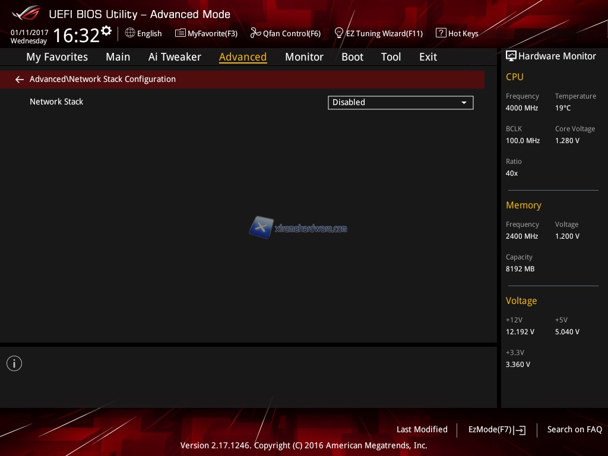Click the back arrow in breadcrumb bar

(x=20, y=80)
